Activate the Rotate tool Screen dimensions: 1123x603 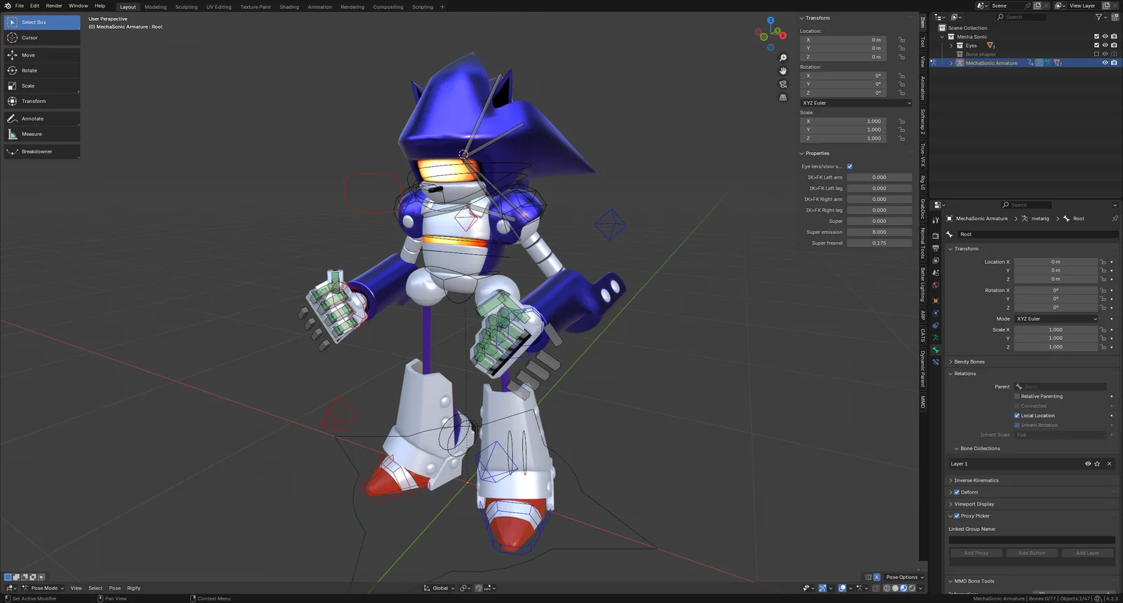42,70
